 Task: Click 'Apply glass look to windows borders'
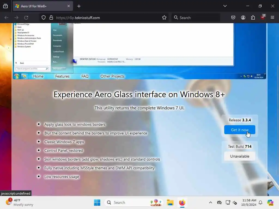(x=75, y=124)
